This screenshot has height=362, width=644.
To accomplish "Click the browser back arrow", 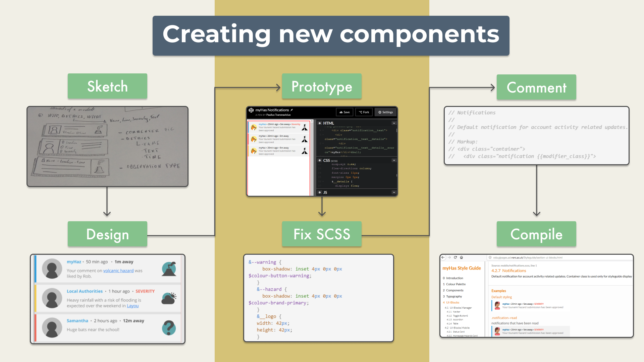I will pos(443,257).
